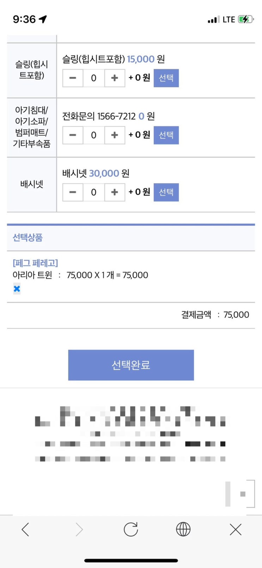Tap the 선택 button for 슬링(힙시트포함)

click(x=166, y=78)
